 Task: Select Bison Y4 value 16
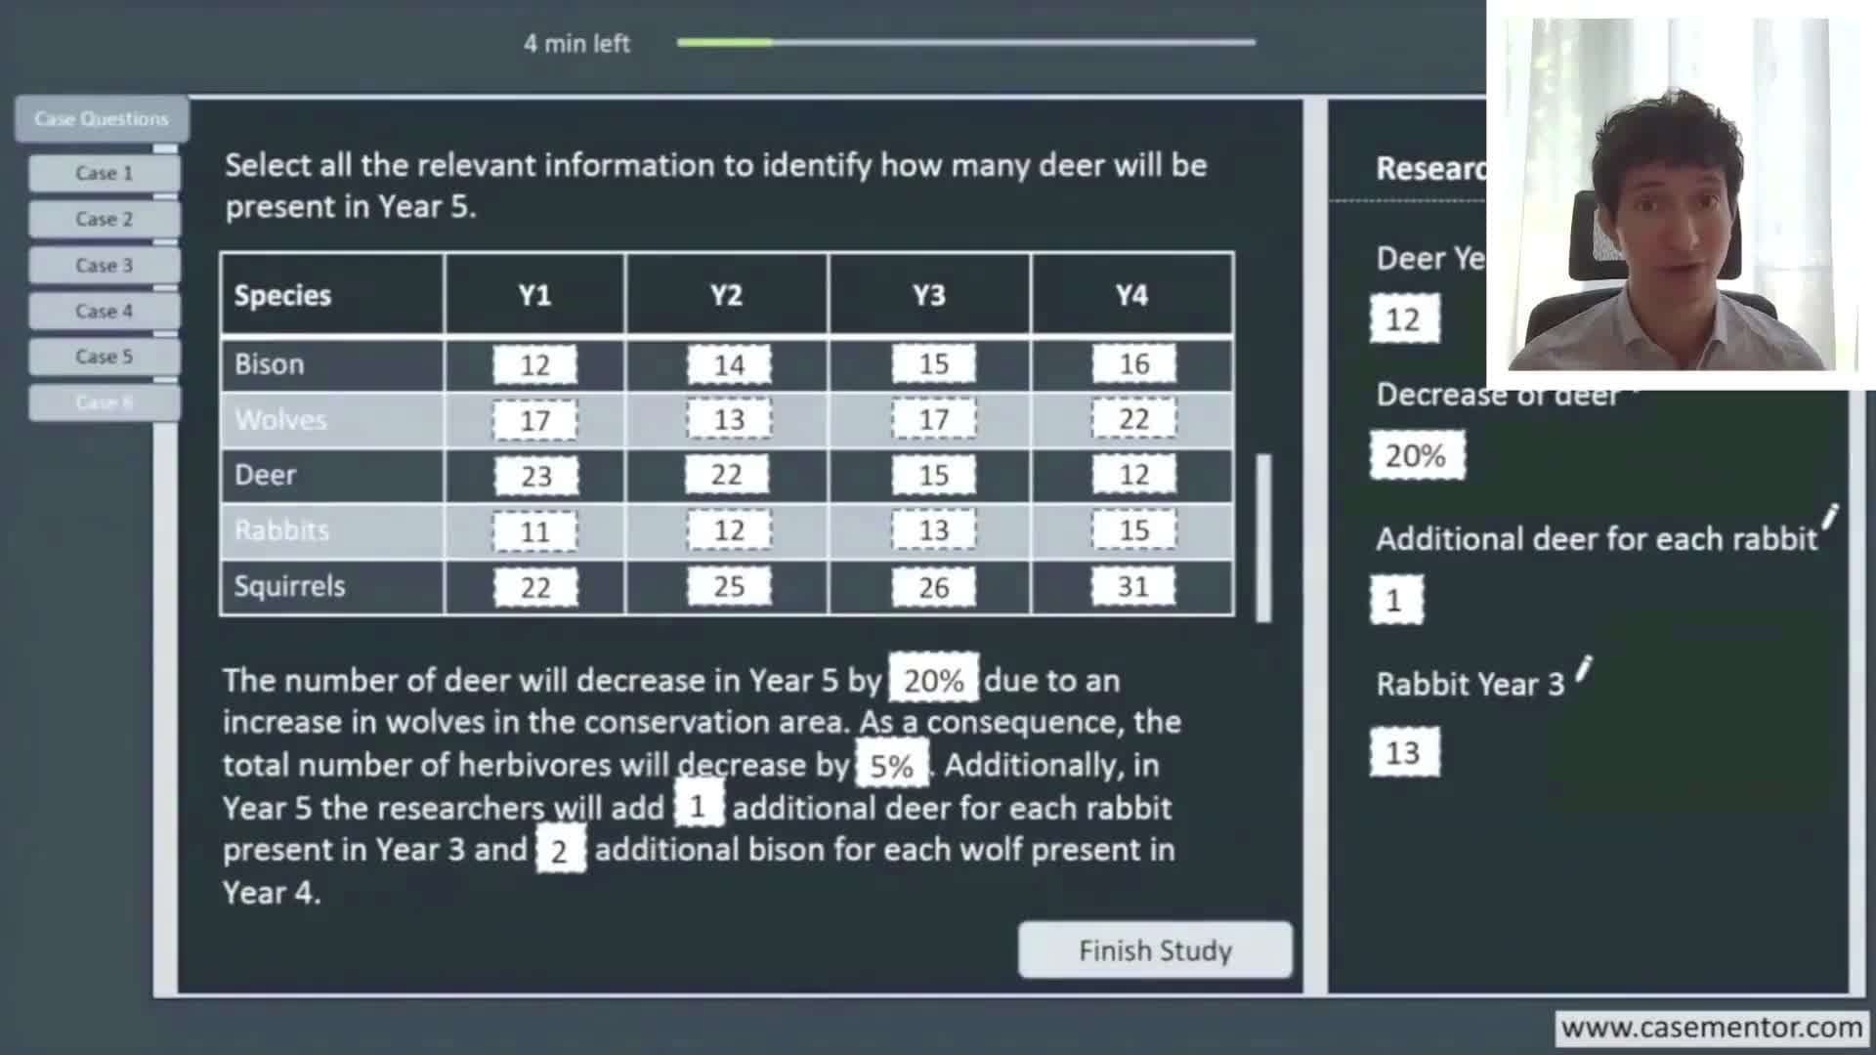point(1133,364)
